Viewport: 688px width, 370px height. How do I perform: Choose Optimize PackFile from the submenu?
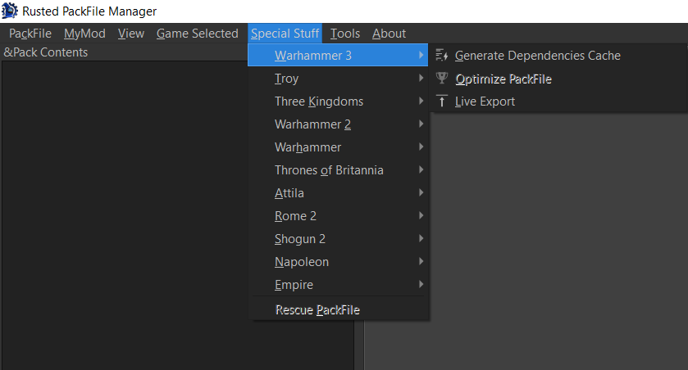558,79
